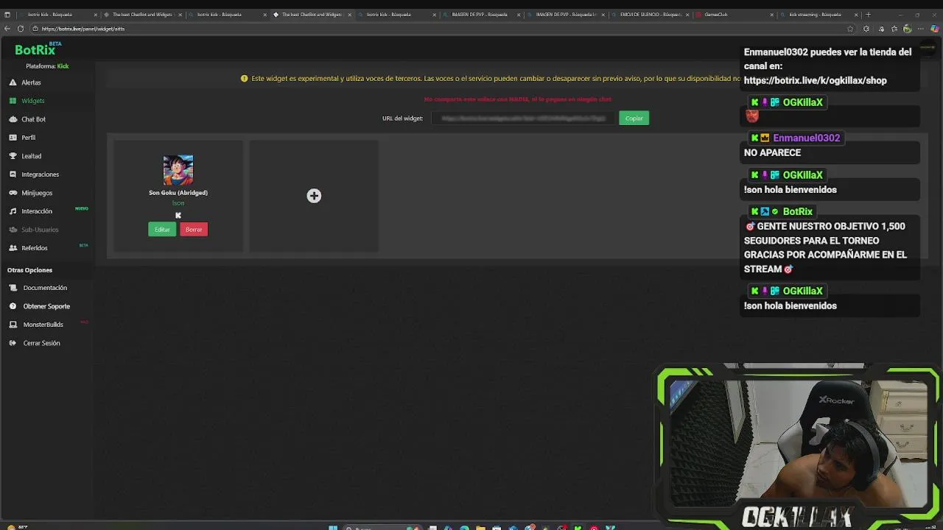Open Interacción in the sidebar
Screen dimensions: 943x530
click(37, 211)
